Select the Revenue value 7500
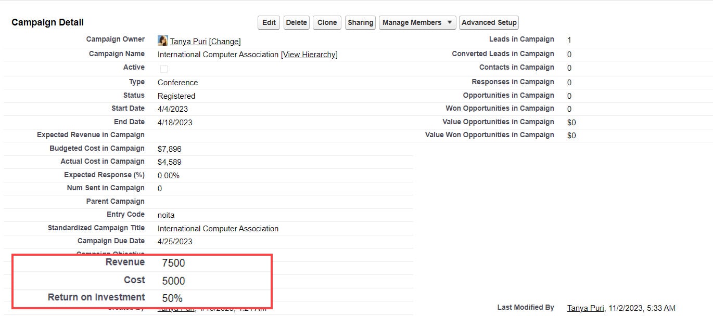The width and height of the screenshot is (713, 316). [173, 263]
